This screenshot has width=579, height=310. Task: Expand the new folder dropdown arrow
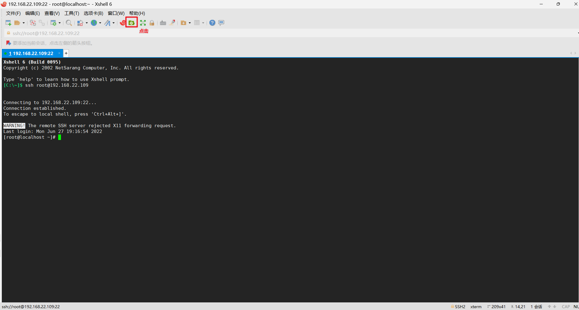pos(190,23)
